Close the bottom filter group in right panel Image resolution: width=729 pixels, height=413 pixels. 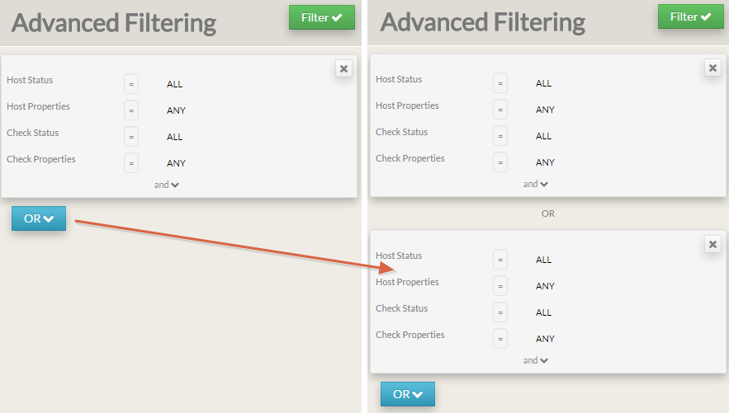(x=712, y=245)
